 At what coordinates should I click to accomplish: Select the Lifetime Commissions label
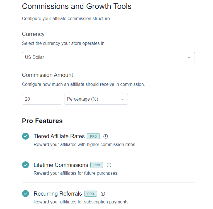point(61,165)
